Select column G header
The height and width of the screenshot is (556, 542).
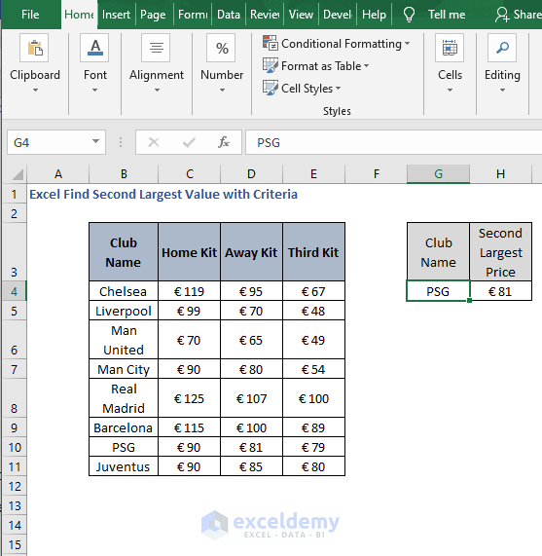click(x=438, y=173)
